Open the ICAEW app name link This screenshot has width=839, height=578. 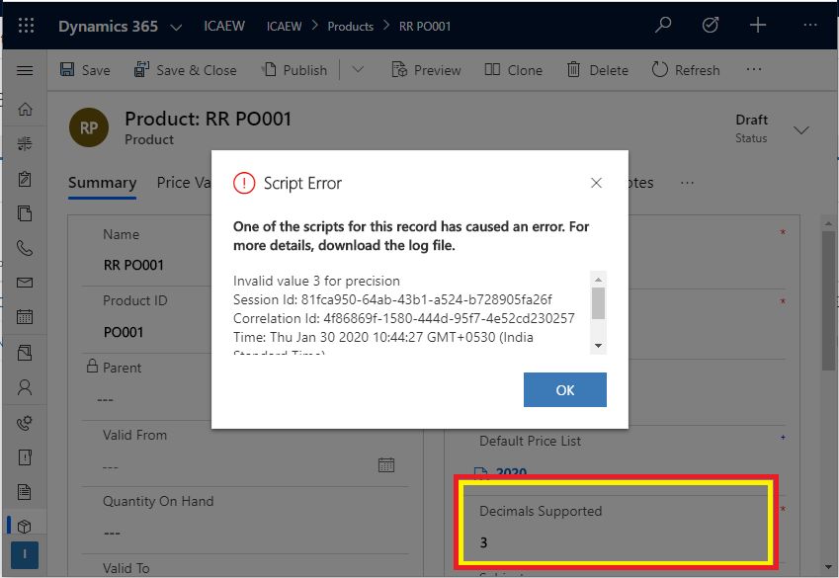(224, 26)
